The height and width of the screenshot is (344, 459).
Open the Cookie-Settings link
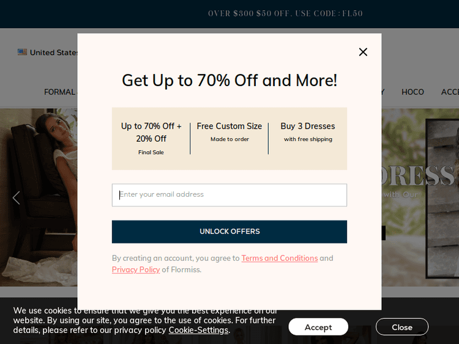(x=198, y=330)
